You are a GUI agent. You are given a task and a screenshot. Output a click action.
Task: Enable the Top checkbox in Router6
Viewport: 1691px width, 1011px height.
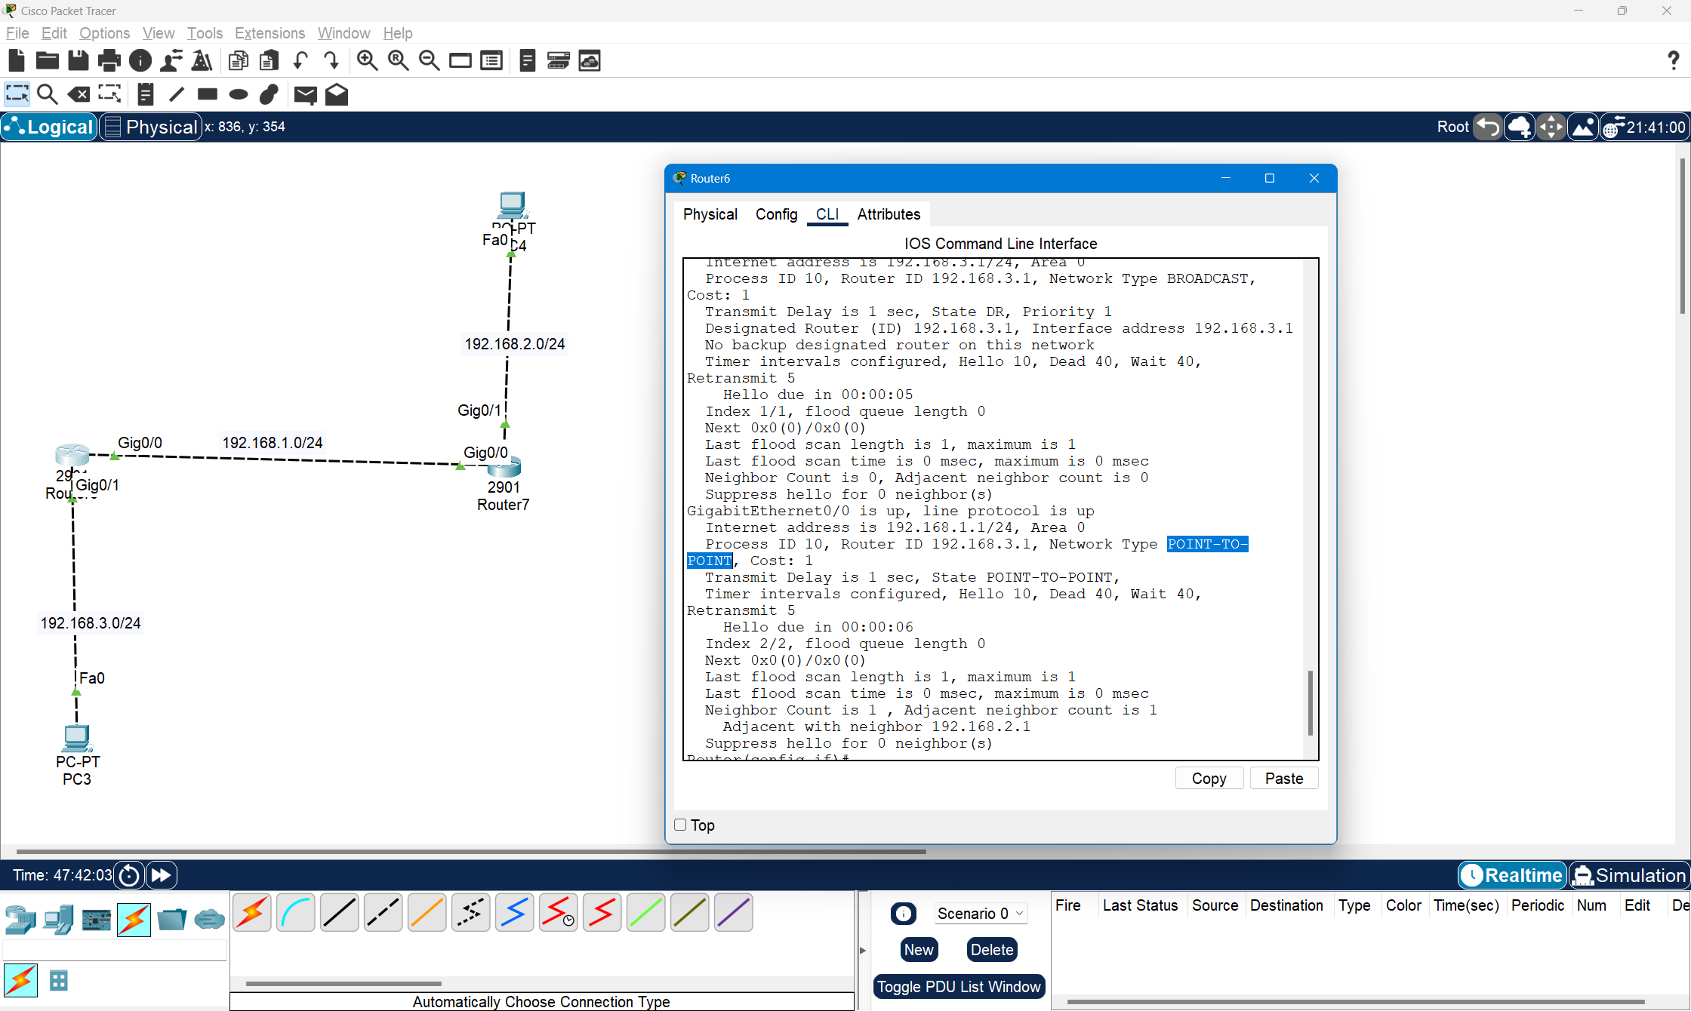[x=680, y=825]
